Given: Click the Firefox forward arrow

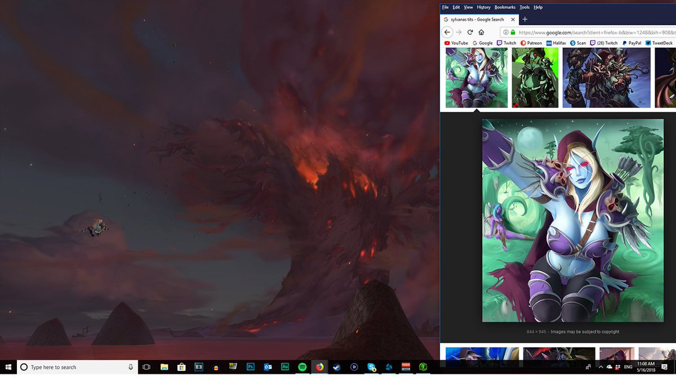Looking at the screenshot, I should [x=459, y=32].
